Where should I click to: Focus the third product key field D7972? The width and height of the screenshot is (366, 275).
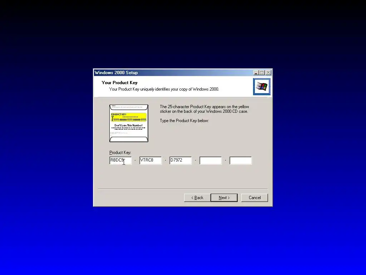click(180, 160)
